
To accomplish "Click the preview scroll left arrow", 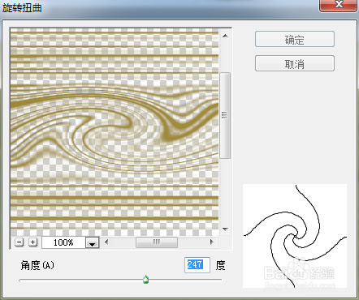I will coord(106,242).
